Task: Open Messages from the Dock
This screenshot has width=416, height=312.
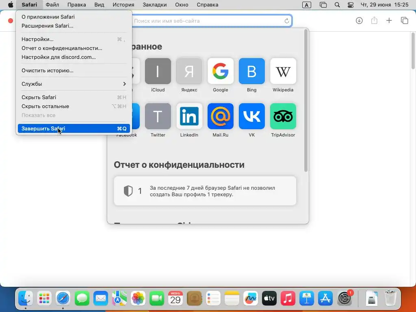Action: [82, 298]
